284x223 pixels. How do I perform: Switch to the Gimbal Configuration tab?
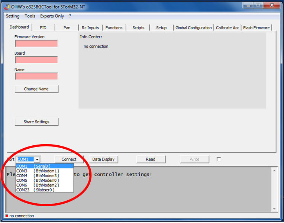(193, 28)
